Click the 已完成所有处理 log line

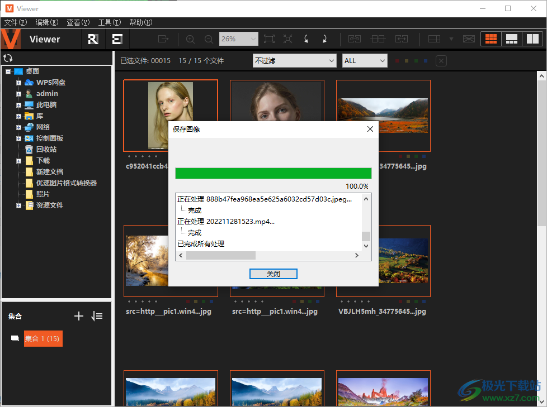(201, 244)
